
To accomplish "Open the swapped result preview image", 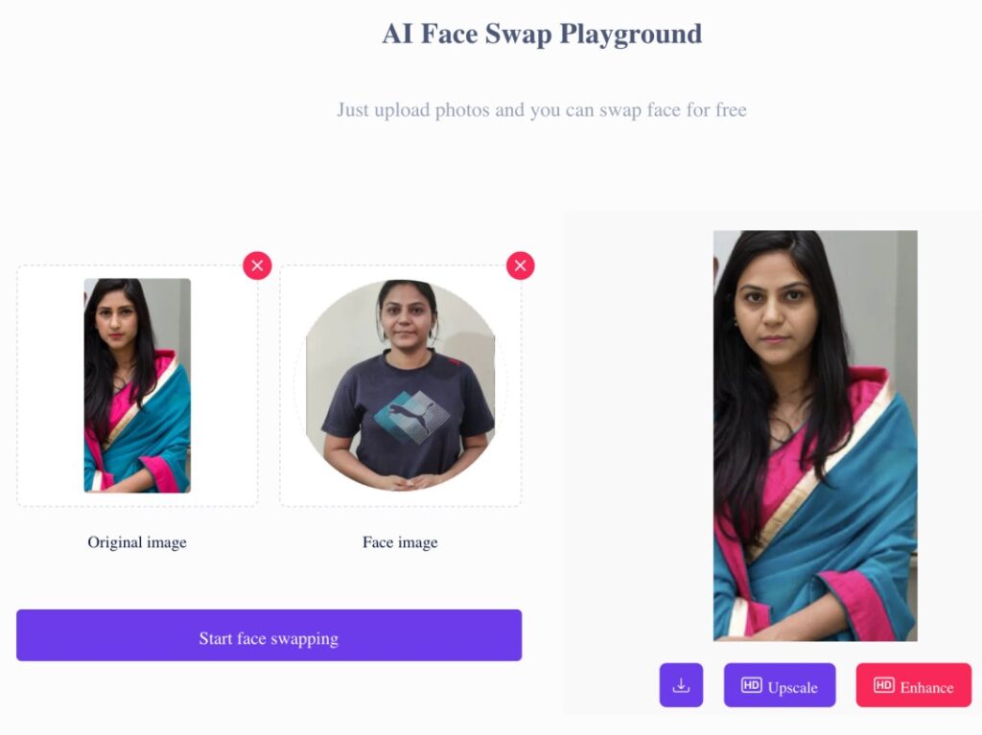I will tap(815, 436).
